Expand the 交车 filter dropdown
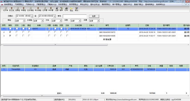Image resolution: width=190 pixels, height=101 pixels. [61, 21]
